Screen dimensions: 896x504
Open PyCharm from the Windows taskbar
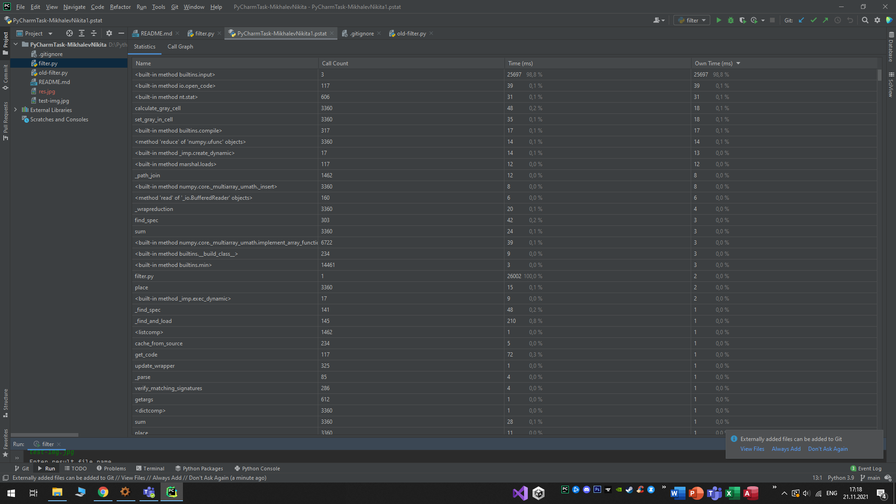(x=172, y=492)
